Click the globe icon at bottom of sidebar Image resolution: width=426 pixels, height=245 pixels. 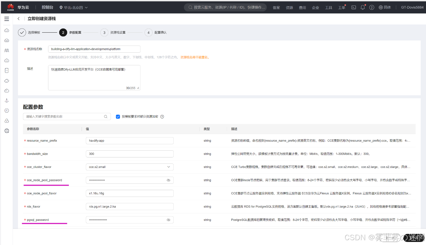tap(7, 131)
